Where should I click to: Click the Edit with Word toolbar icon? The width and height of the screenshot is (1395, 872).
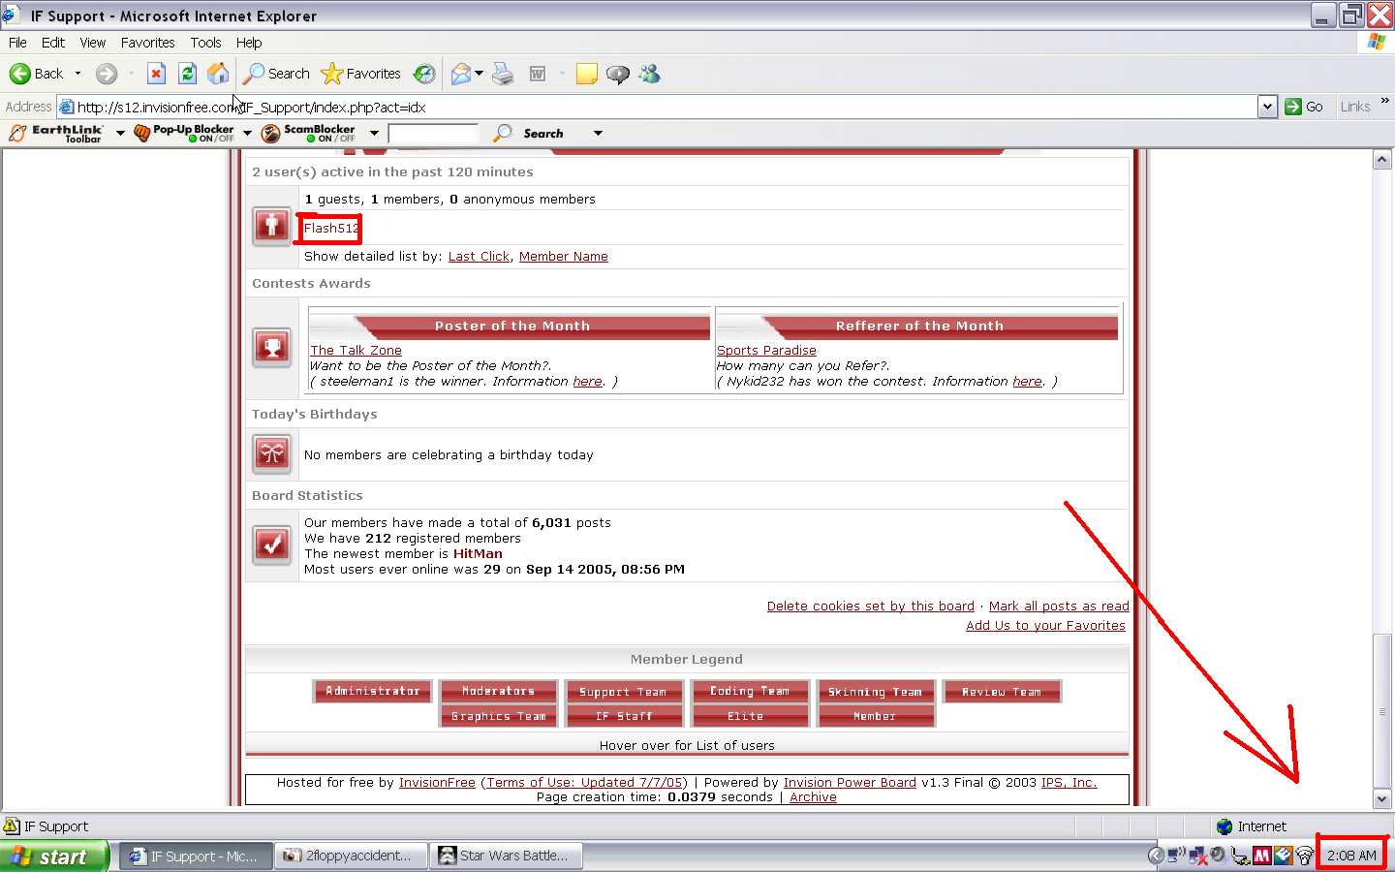[538, 74]
